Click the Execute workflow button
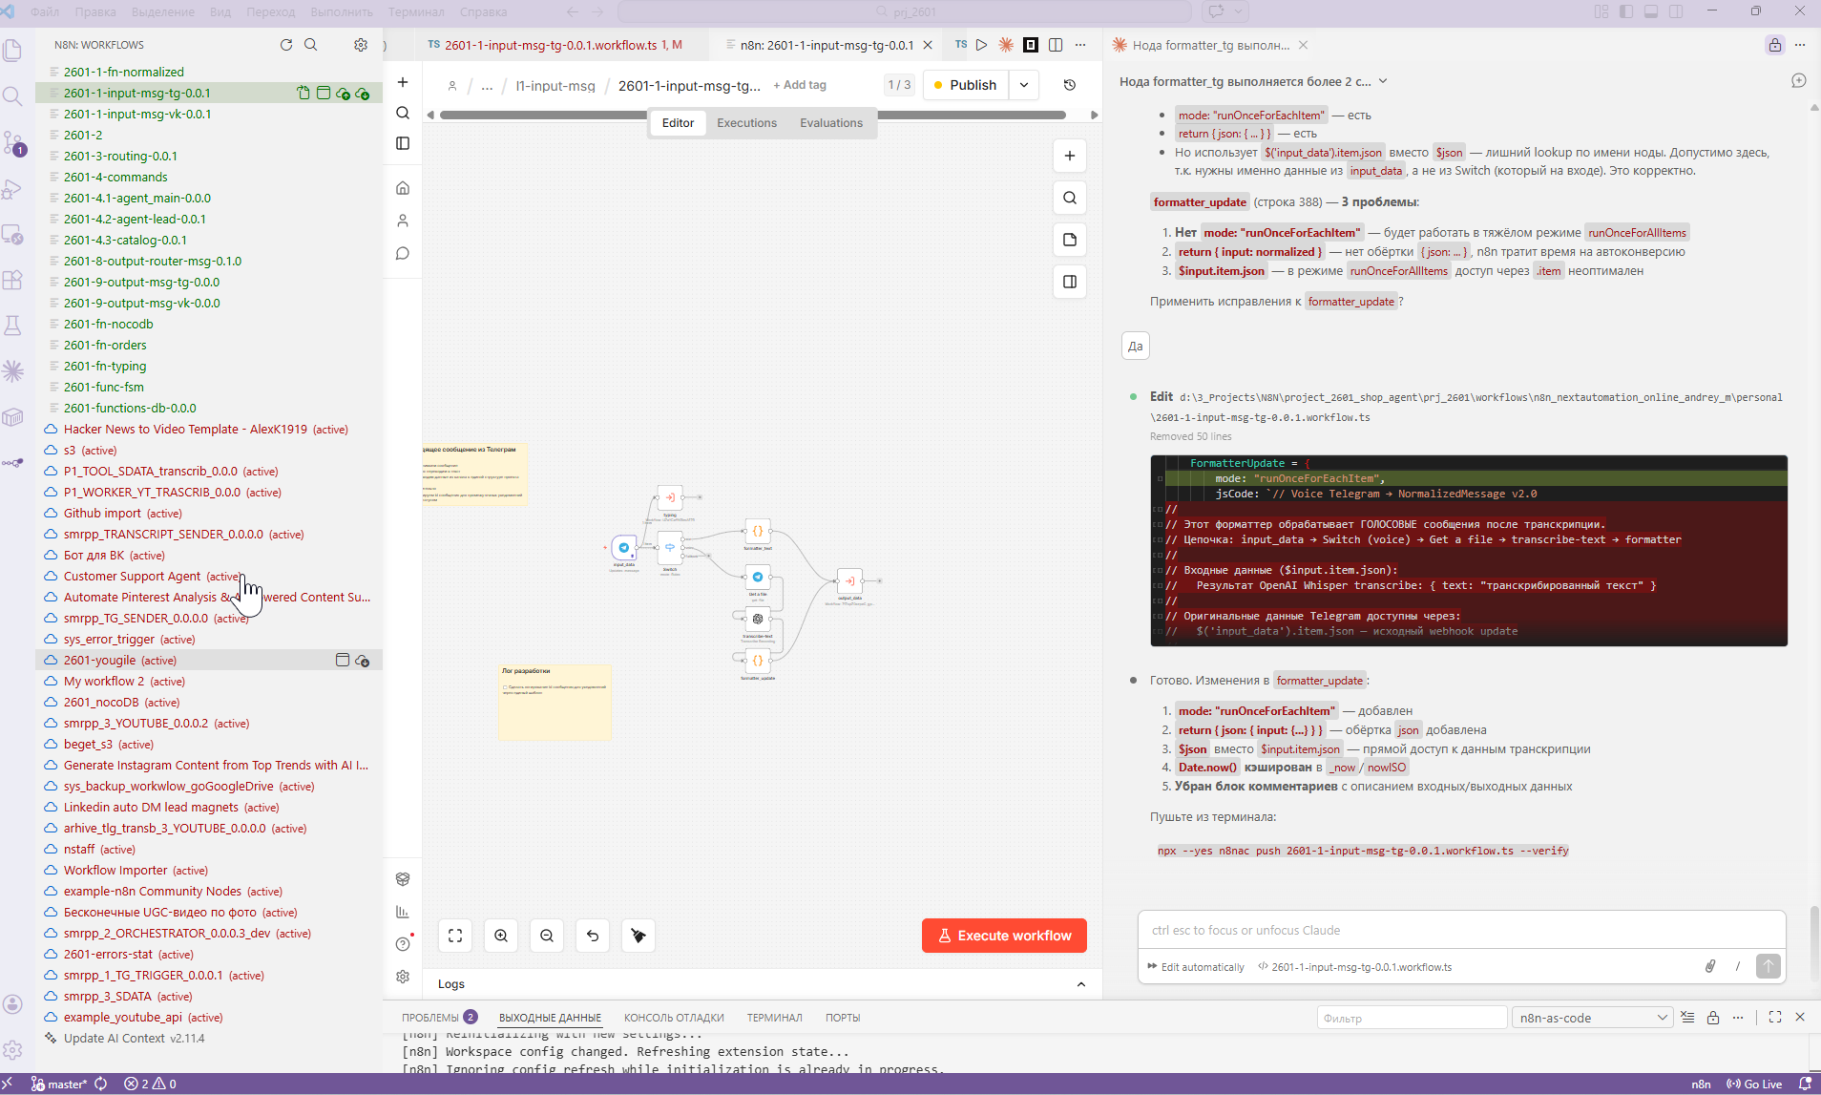This screenshot has height=1095, width=1821. (x=1004, y=936)
